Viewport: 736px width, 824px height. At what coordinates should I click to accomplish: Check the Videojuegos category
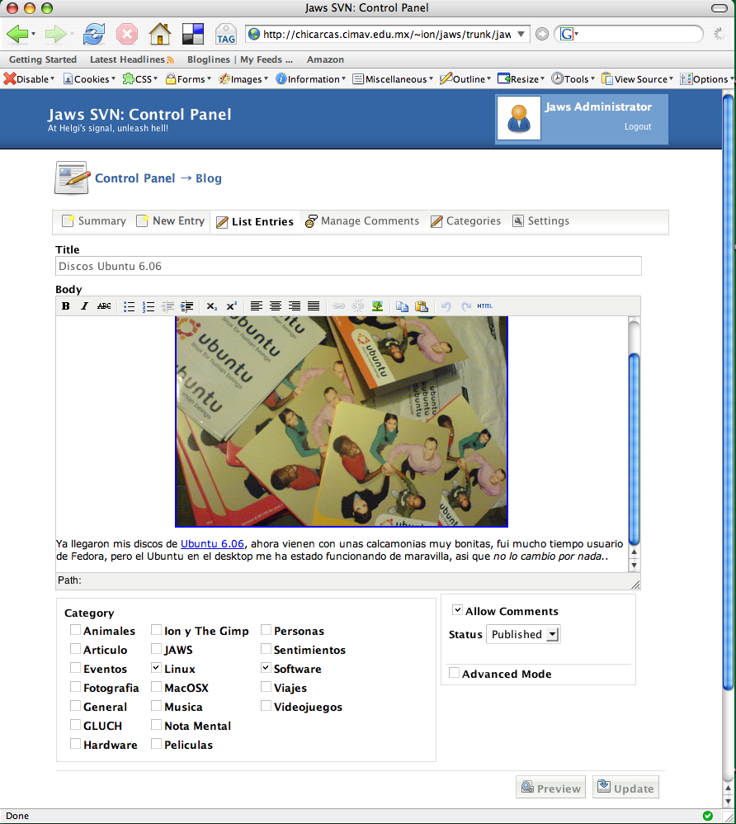tap(266, 705)
